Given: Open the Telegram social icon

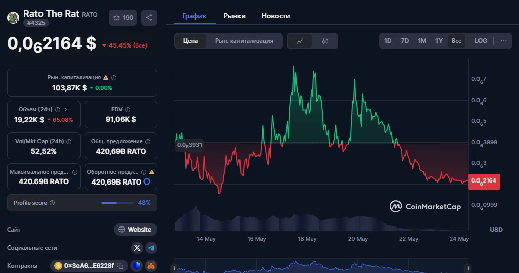Looking at the screenshot, I should [151, 248].
